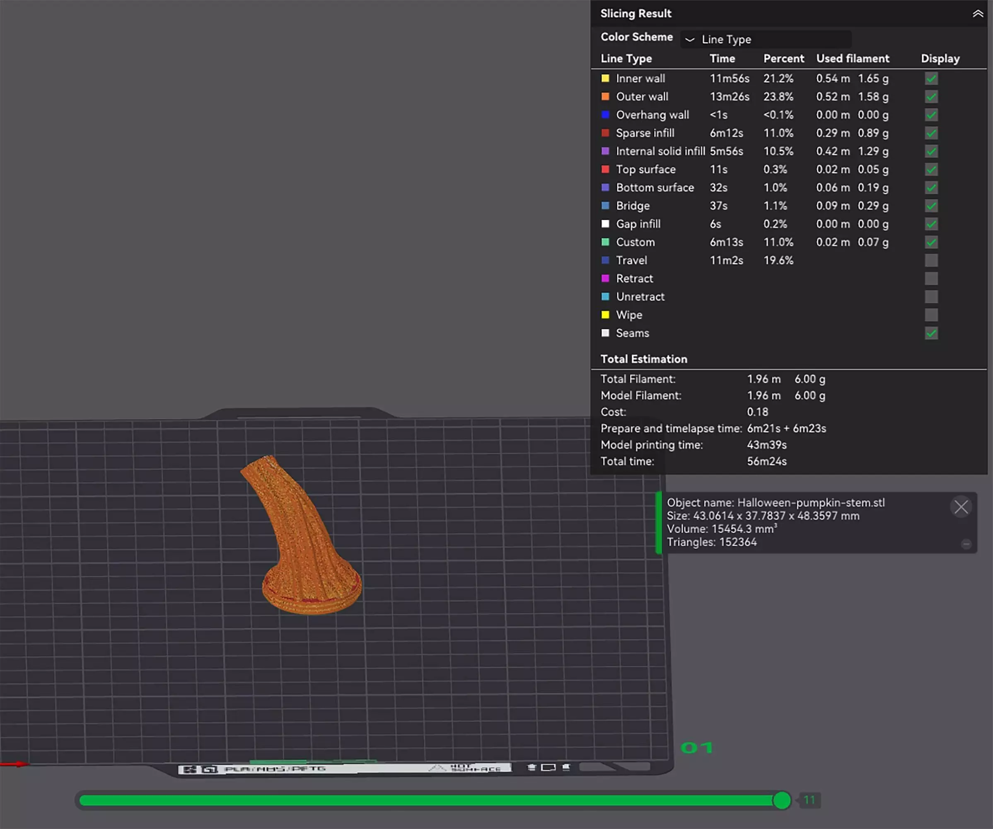Viewport: 993px width, 829px height.
Task: Click the Line Type dropdown chevron
Action: pyautogui.click(x=690, y=40)
